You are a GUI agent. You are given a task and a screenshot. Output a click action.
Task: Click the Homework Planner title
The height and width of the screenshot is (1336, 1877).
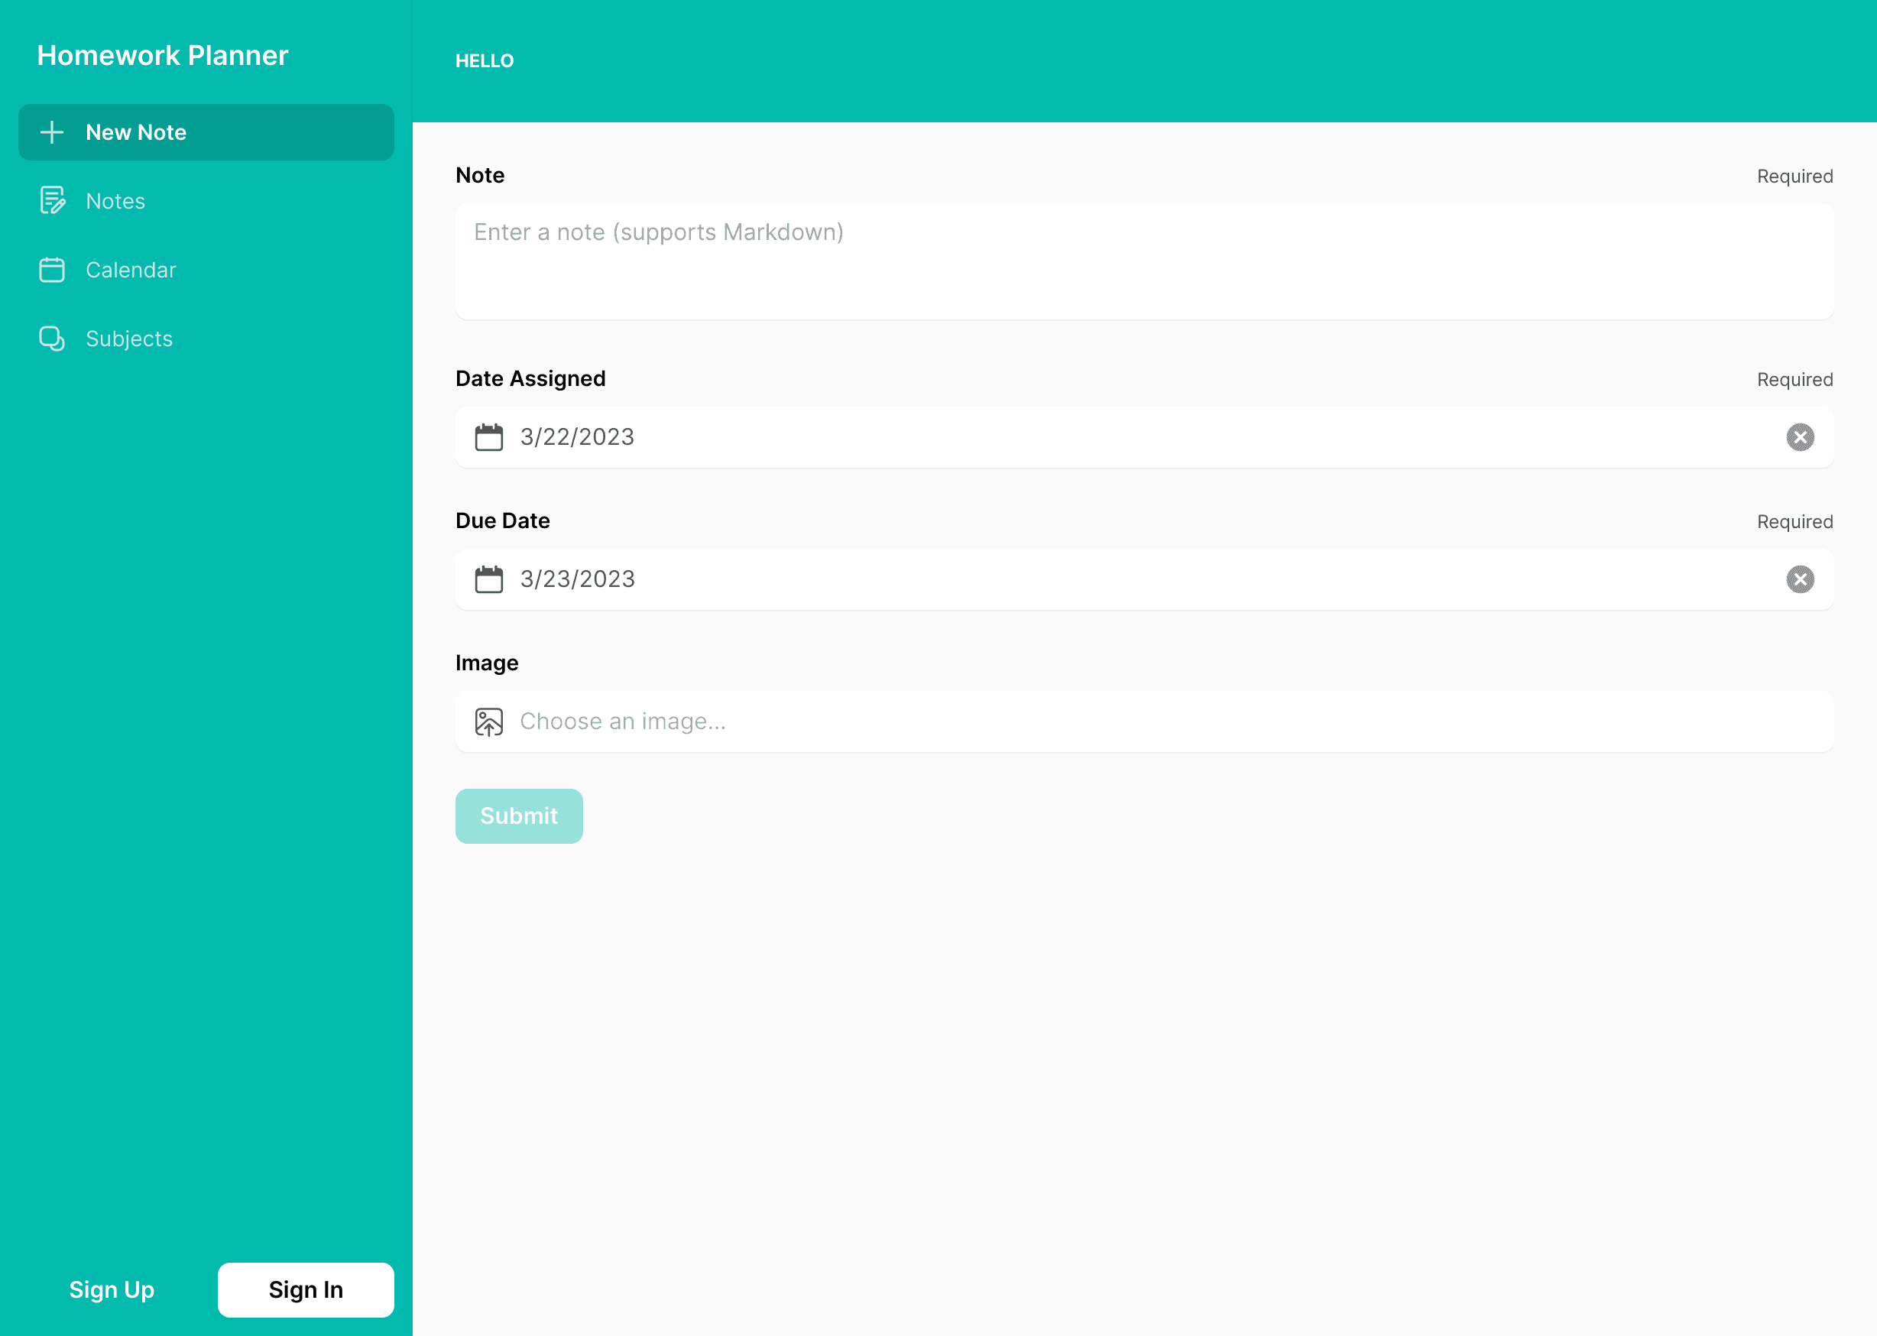pyautogui.click(x=162, y=55)
